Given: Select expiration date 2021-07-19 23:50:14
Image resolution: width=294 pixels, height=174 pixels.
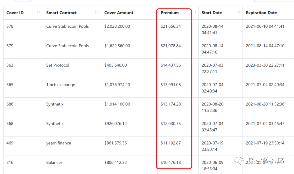Looking at the screenshot, I should (x=265, y=143).
